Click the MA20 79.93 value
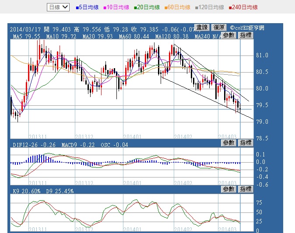This screenshot has height=233, width=295. point(98,36)
